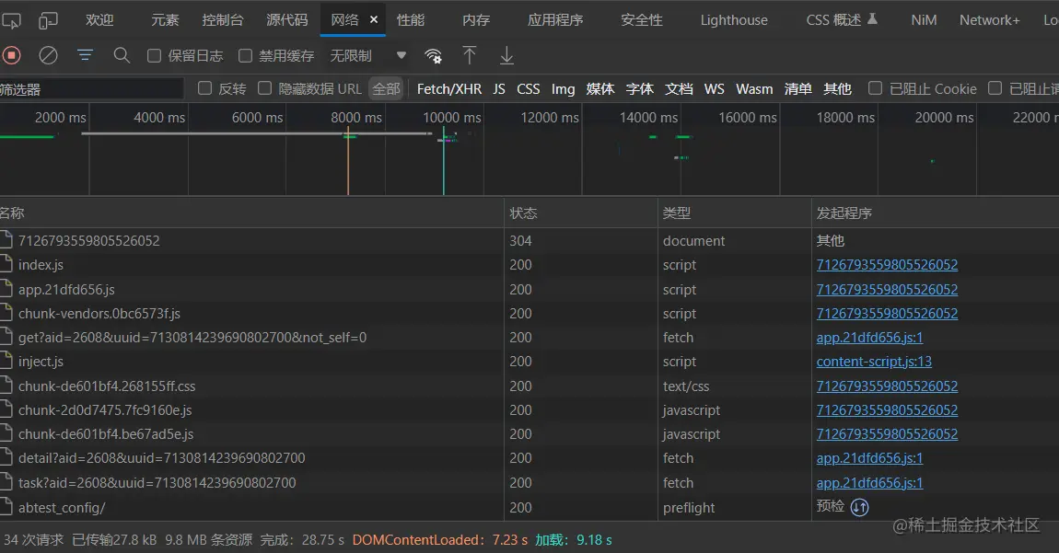Click file icon beside abtest_config/ row
The height and width of the screenshot is (553, 1059).
6,506
